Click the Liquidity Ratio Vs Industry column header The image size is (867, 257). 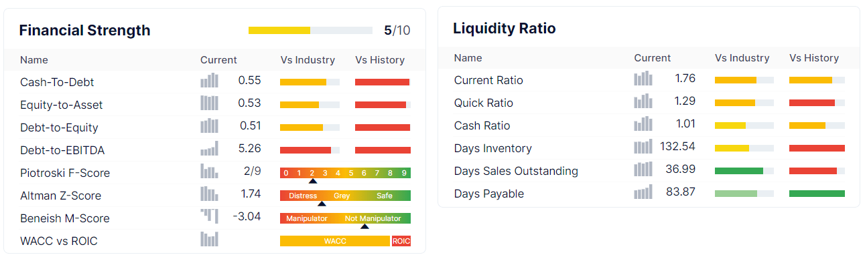pos(742,58)
